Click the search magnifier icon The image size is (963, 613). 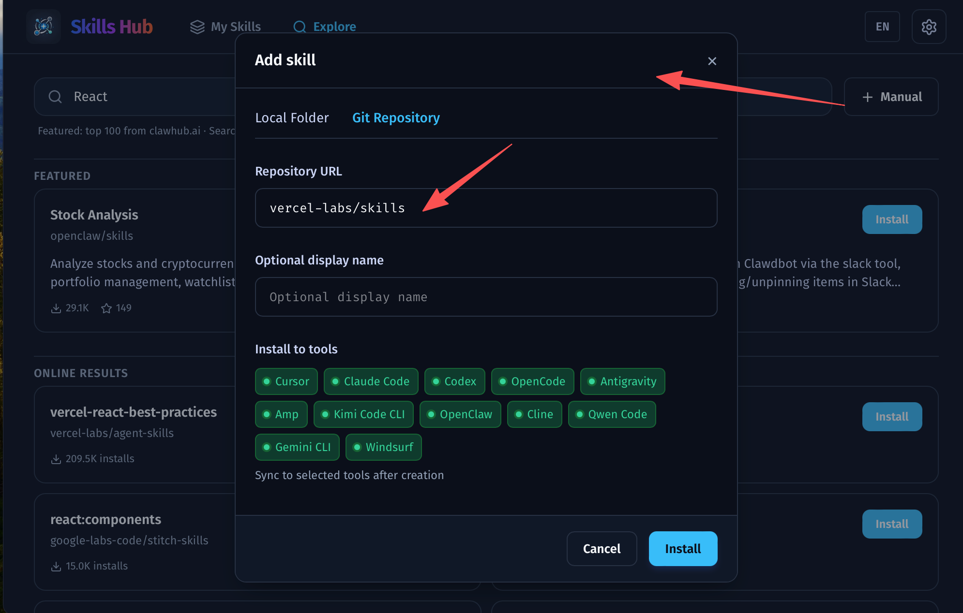pyautogui.click(x=55, y=97)
